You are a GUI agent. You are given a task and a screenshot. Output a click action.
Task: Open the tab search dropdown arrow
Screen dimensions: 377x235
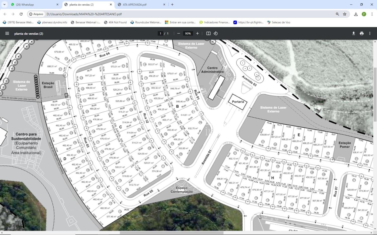[5, 5]
